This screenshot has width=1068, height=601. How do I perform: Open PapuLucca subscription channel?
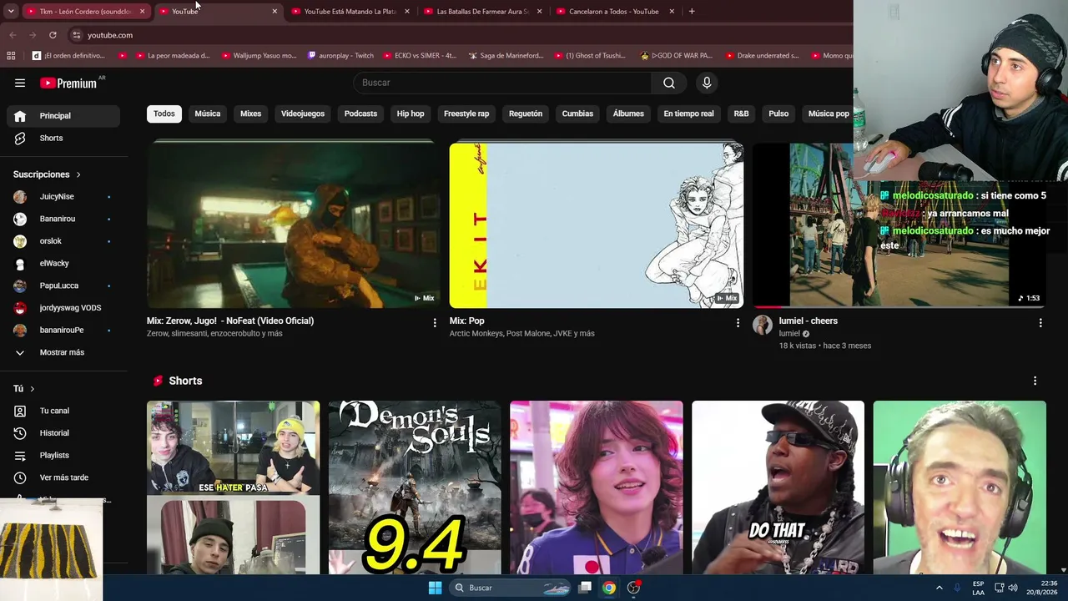(x=63, y=285)
